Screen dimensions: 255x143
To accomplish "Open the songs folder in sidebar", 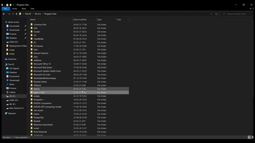I will [12, 50].
